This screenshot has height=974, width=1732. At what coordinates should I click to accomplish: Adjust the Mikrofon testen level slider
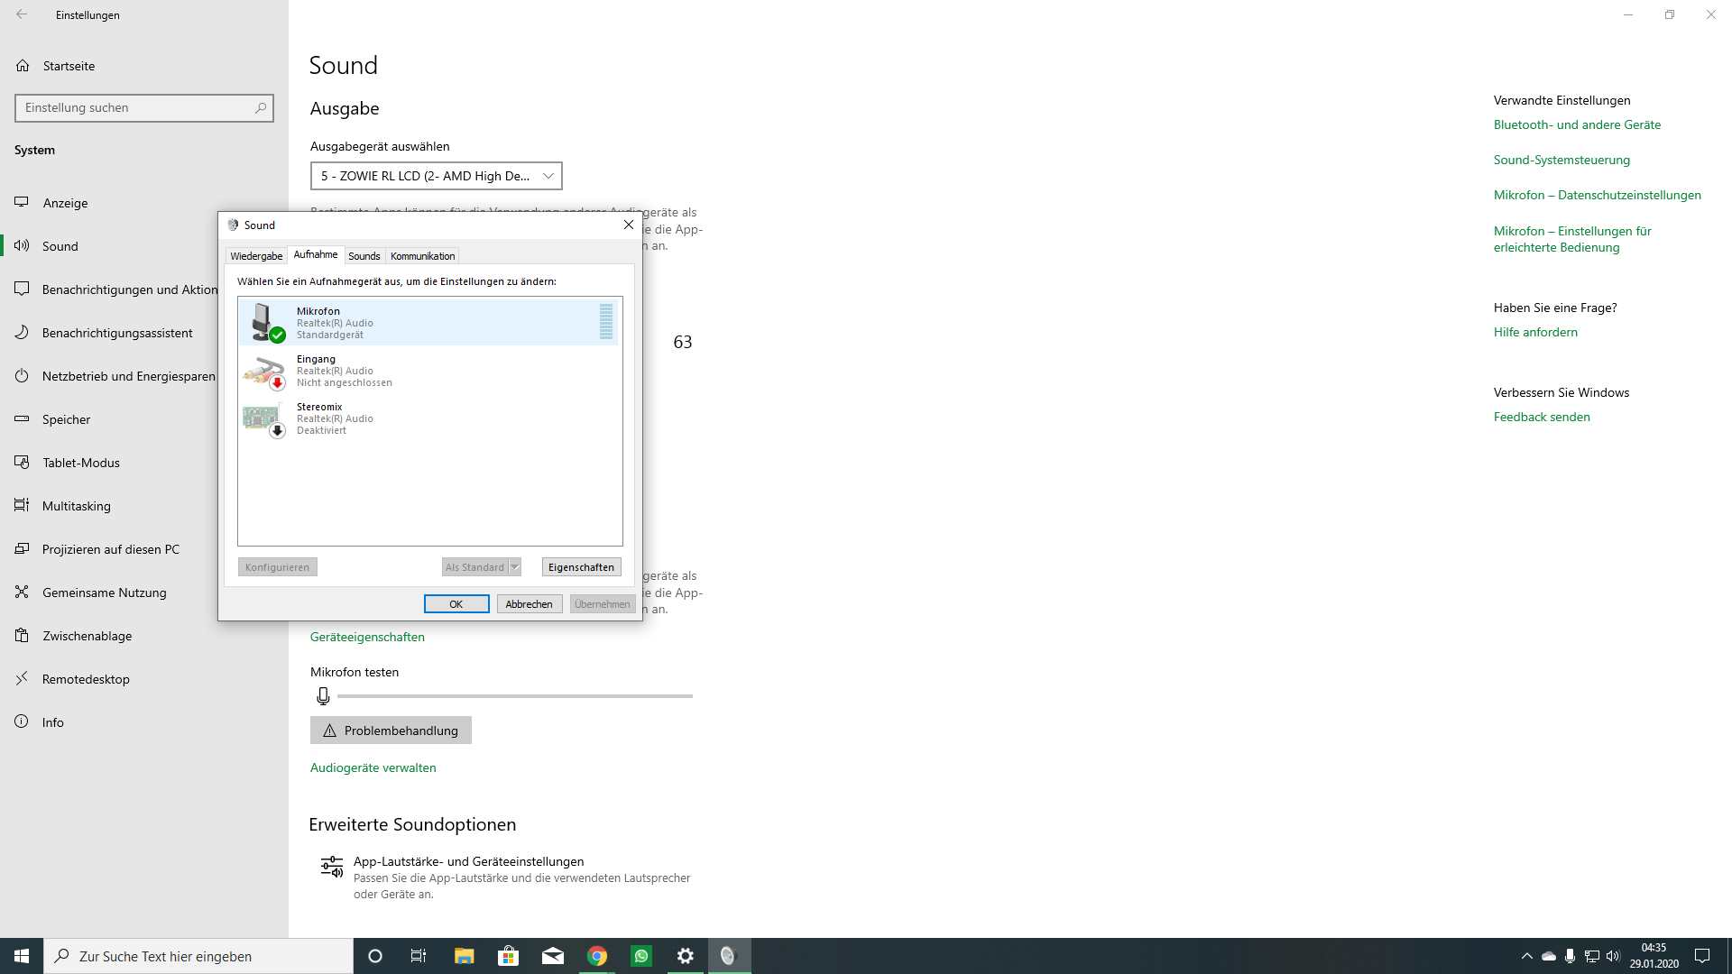coord(514,695)
